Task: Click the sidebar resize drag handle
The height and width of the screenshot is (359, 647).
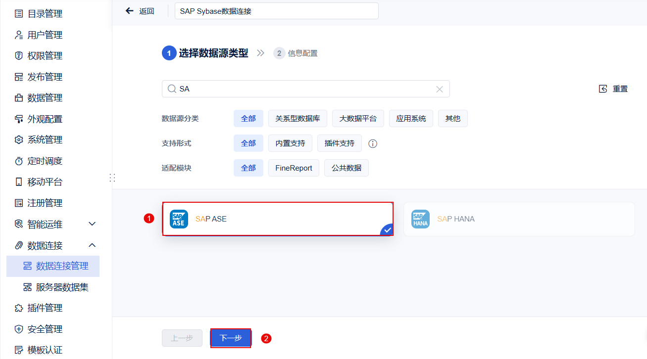Action: pyautogui.click(x=112, y=178)
